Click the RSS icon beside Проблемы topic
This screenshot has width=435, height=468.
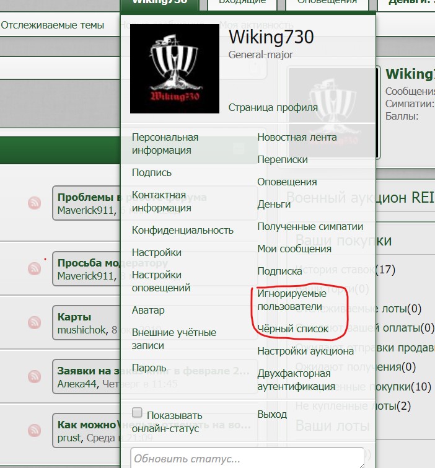click(34, 203)
